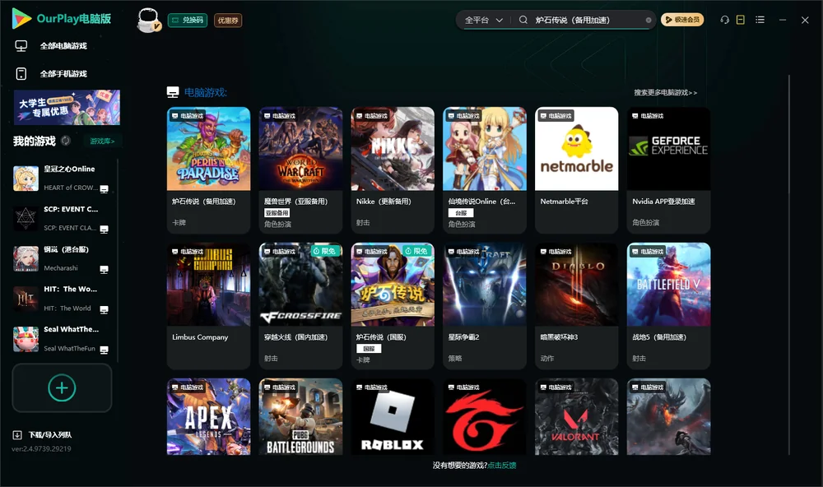Click the add game plus button
This screenshot has width=823, height=487.
coord(62,387)
